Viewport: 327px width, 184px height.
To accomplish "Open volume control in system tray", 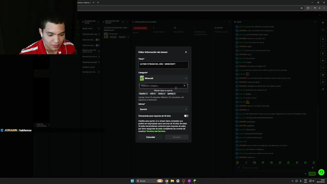I will tap(313, 181).
